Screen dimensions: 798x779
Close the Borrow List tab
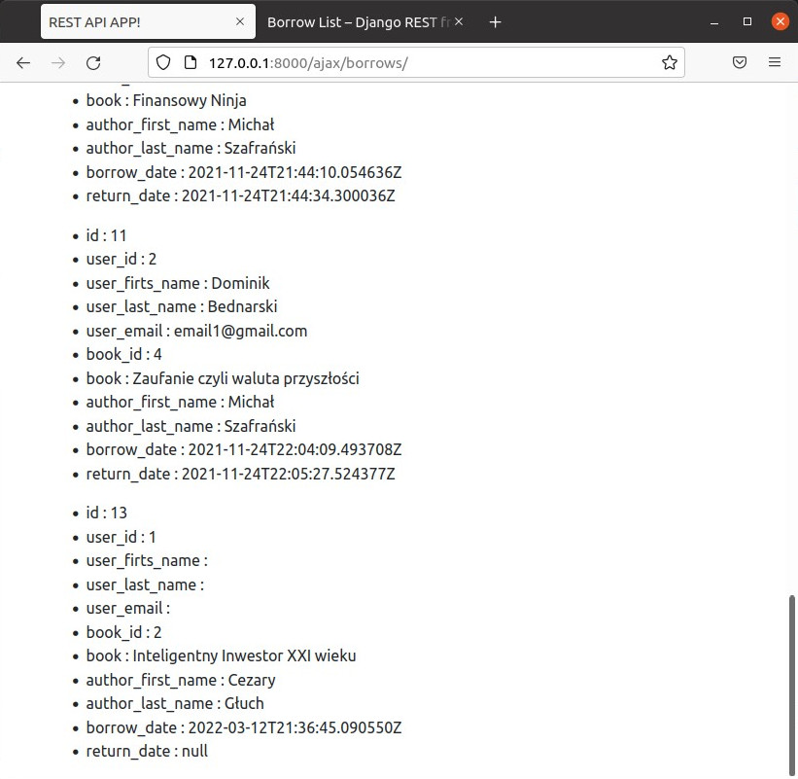coord(459,21)
